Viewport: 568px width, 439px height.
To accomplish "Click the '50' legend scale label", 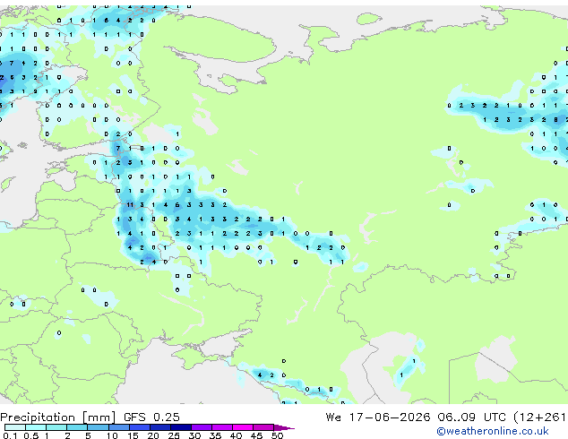I will [277, 435].
